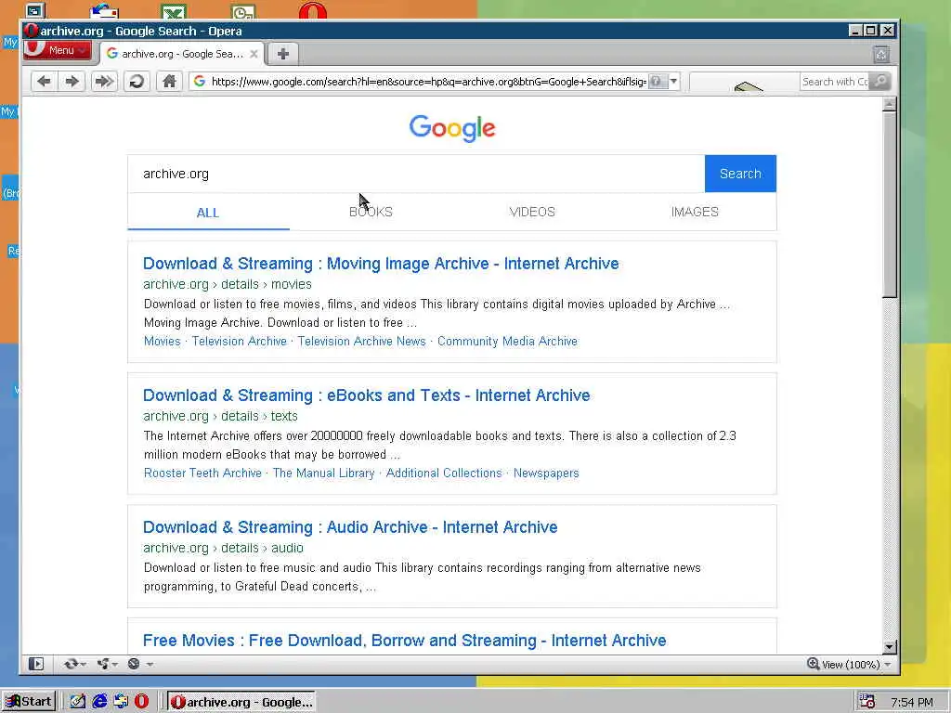Open Free Movies Internet Archive result
Image resolution: width=951 pixels, height=713 pixels.
click(405, 641)
